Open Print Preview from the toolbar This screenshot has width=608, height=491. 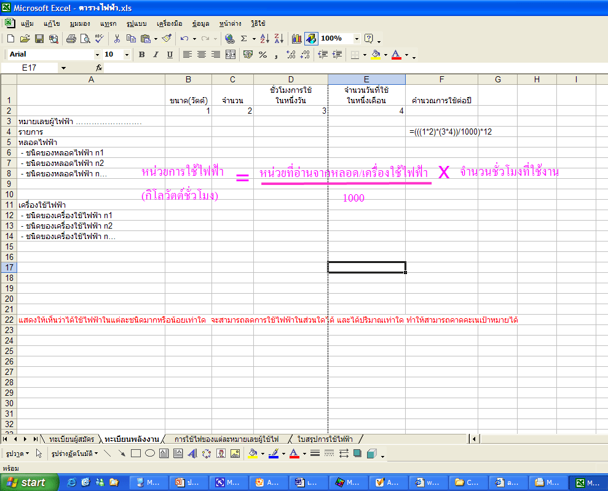pos(85,38)
